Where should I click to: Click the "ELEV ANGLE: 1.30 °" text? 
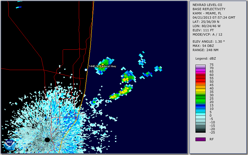[209, 42]
